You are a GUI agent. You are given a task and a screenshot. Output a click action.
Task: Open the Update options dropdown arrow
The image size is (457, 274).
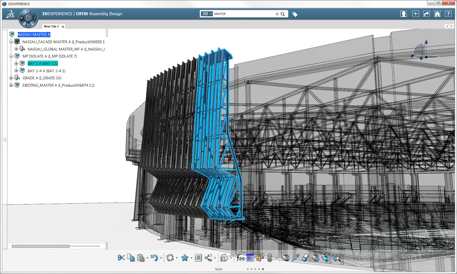tap(177, 258)
